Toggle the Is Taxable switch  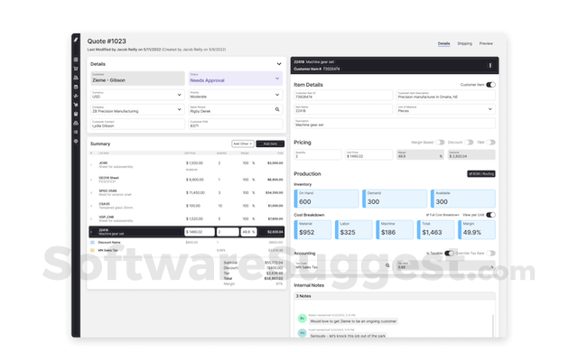[449, 253]
